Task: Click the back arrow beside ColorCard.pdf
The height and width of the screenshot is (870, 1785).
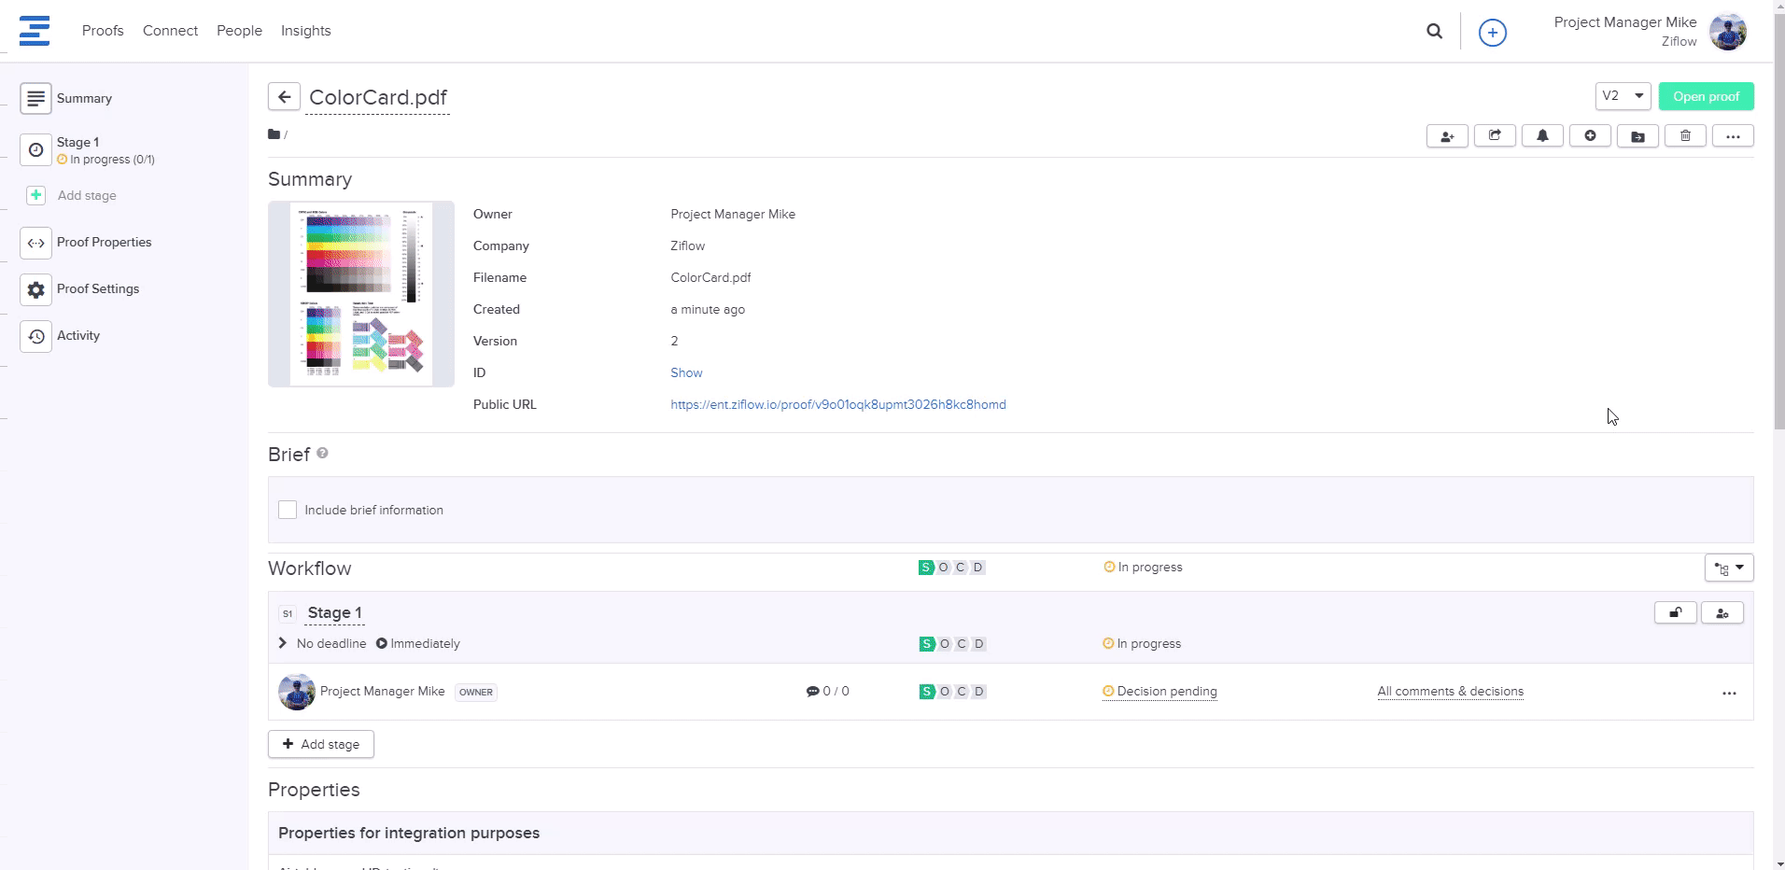Action: pyautogui.click(x=284, y=97)
